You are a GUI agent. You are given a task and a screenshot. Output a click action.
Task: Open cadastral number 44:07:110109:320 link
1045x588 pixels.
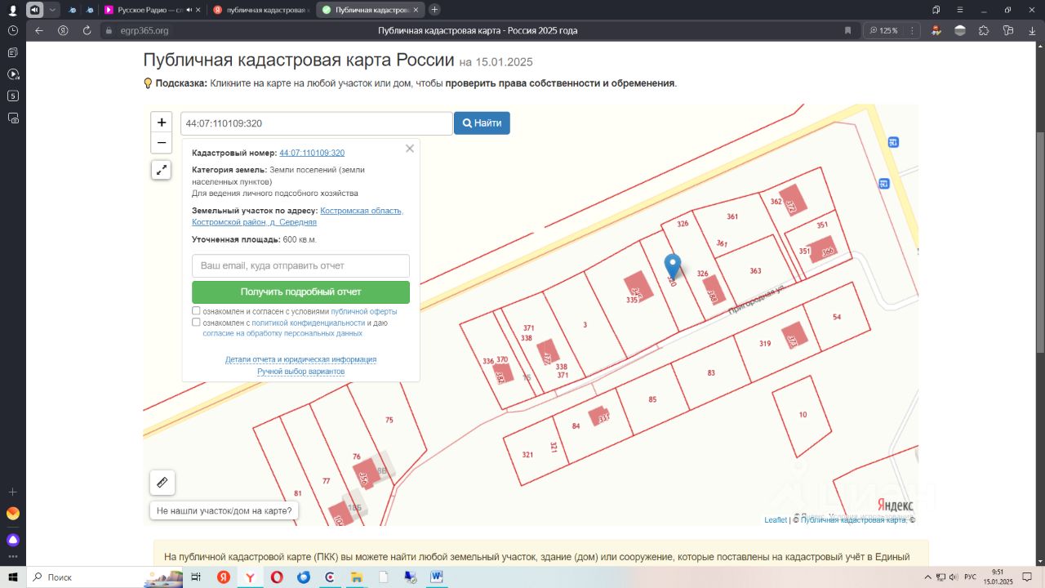(312, 153)
